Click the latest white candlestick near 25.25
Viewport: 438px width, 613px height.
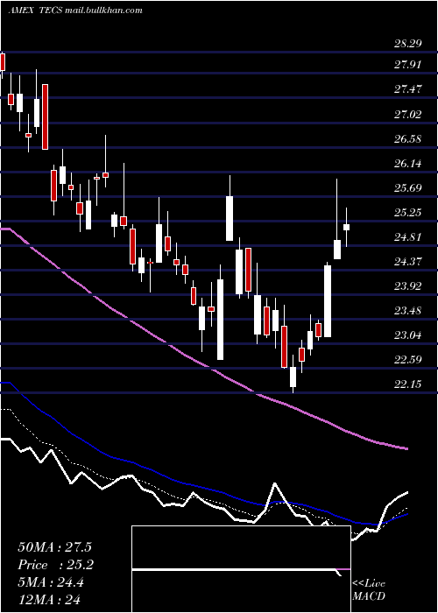point(347,227)
